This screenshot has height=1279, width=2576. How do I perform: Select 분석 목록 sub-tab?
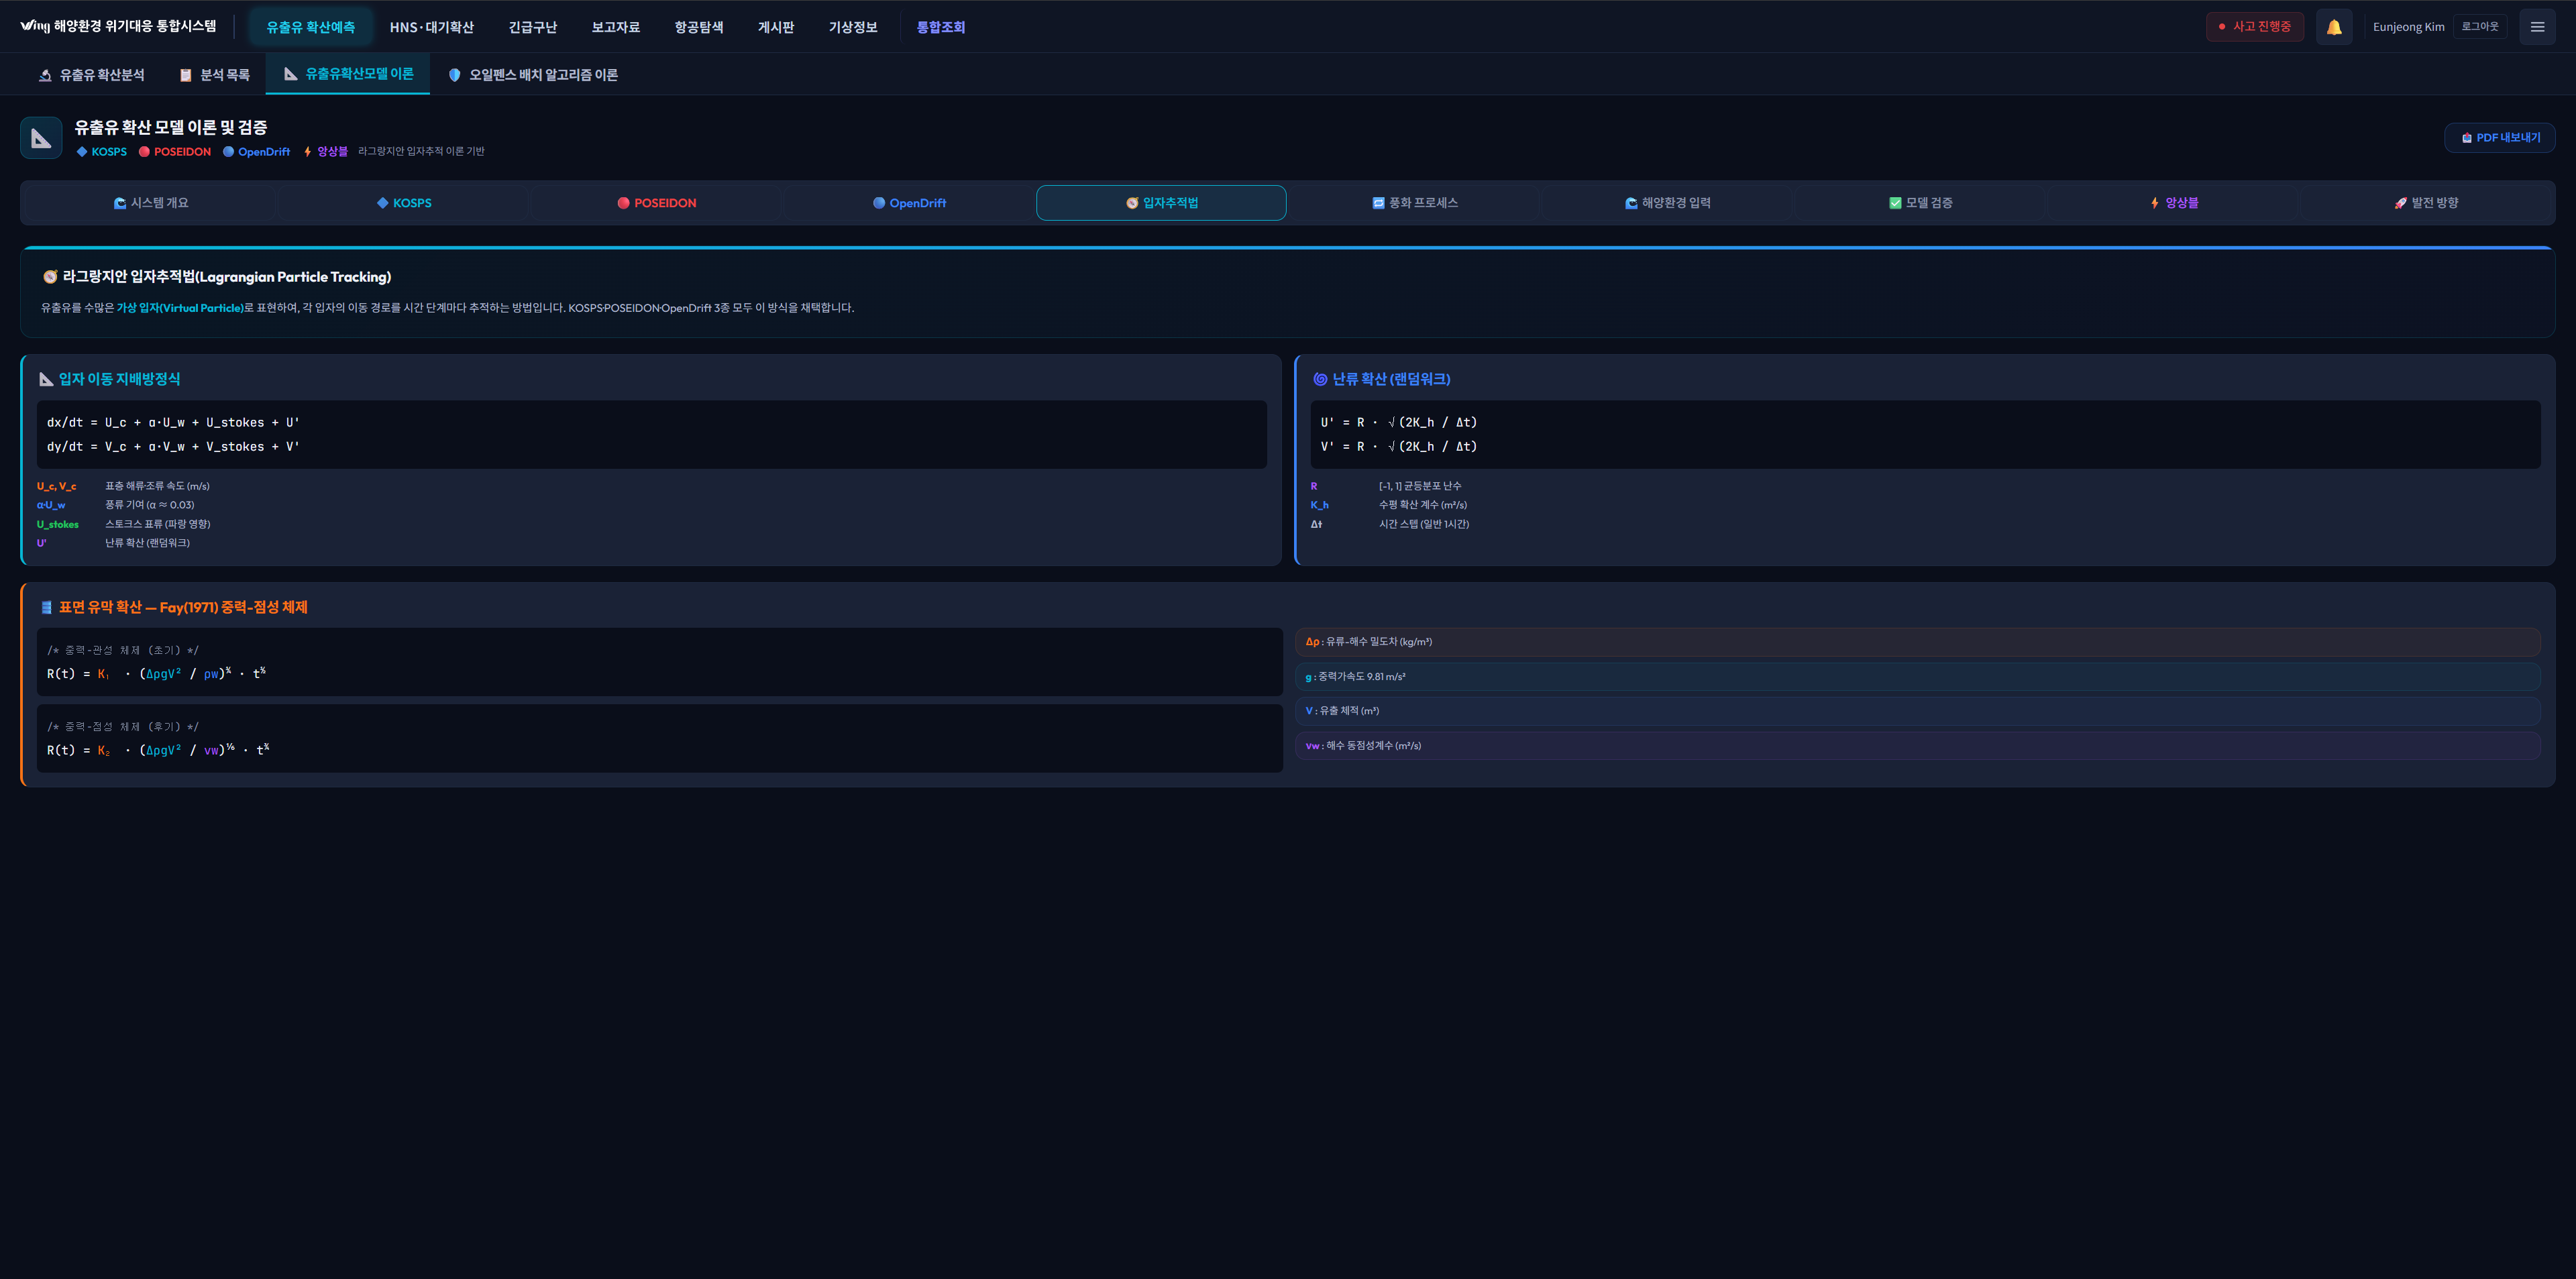(x=214, y=75)
